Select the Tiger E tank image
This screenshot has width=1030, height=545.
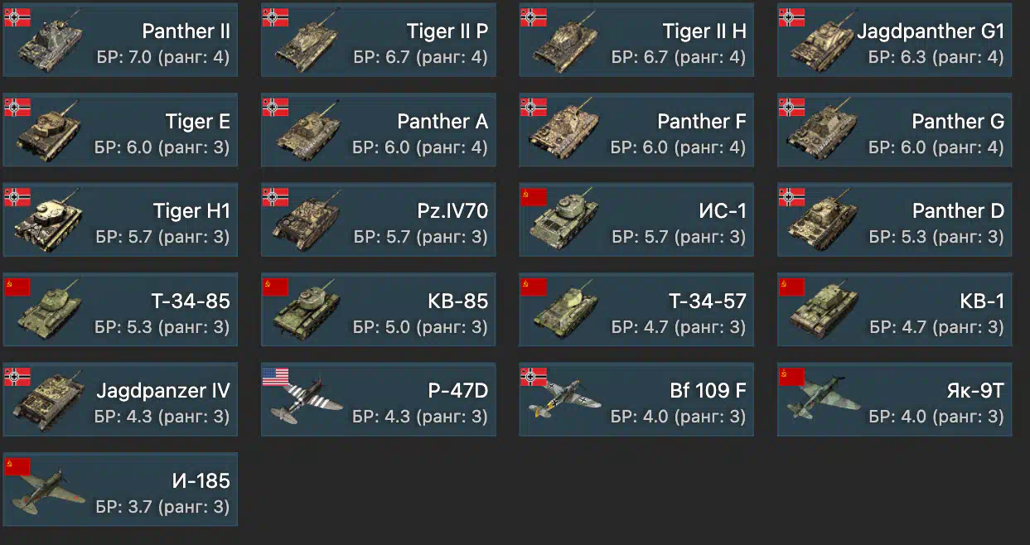tap(47, 129)
